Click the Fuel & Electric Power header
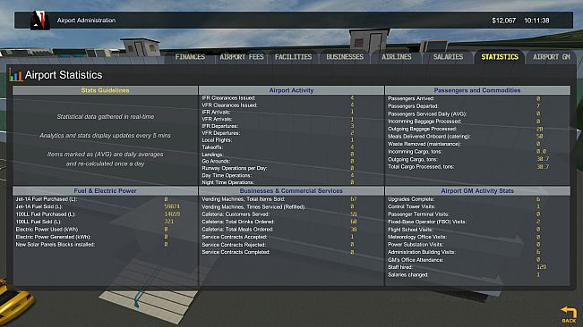Screen dimensions: 583x327 click(x=105, y=190)
